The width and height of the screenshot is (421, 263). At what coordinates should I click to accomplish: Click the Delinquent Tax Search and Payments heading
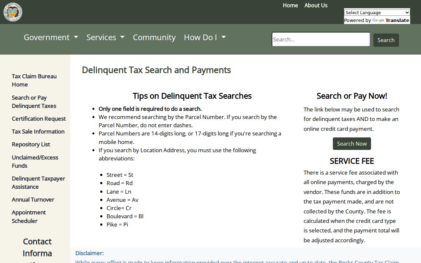pyautogui.click(x=156, y=70)
